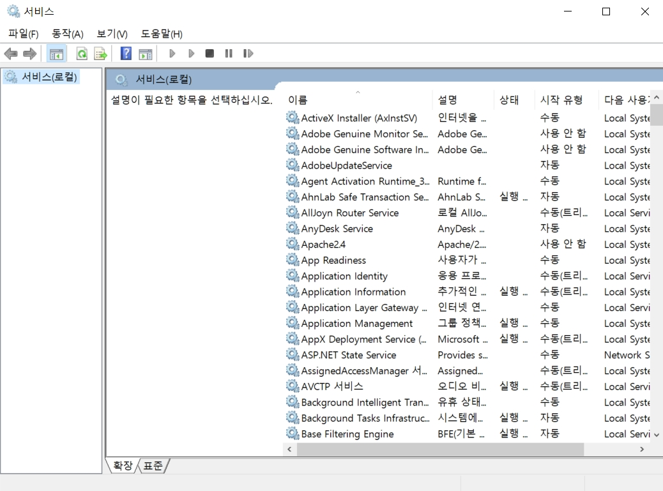663x491 pixels.
Task: Click the gear icon of AVCTP 서비스
Action: pos(292,386)
